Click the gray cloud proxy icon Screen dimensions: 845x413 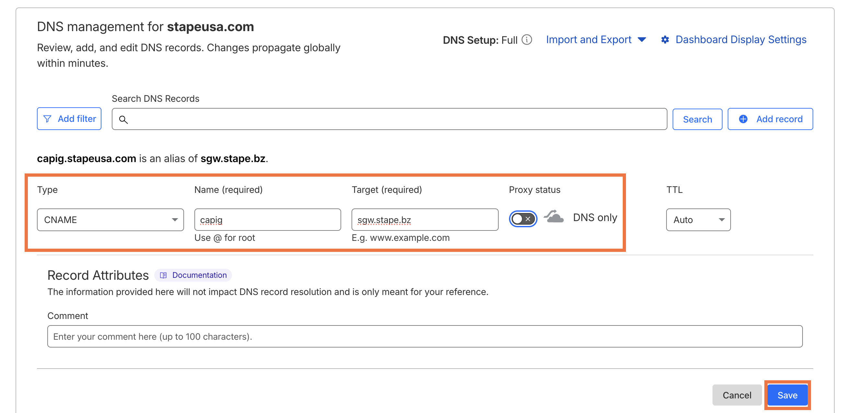pos(554,217)
